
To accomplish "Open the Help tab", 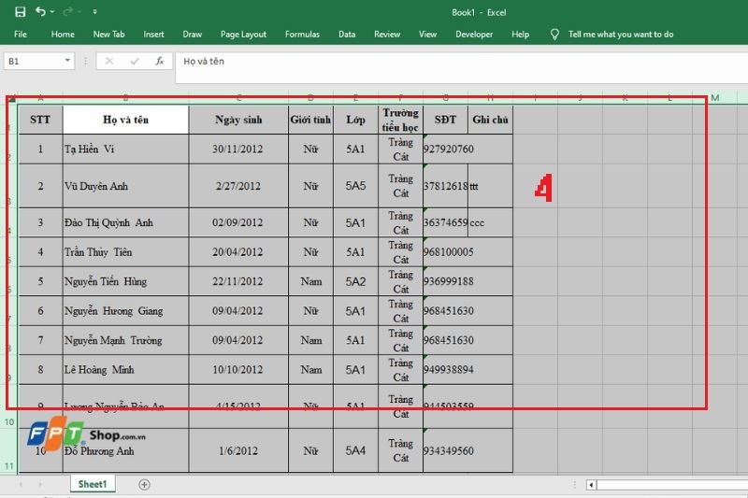I will (x=520, y=35).
